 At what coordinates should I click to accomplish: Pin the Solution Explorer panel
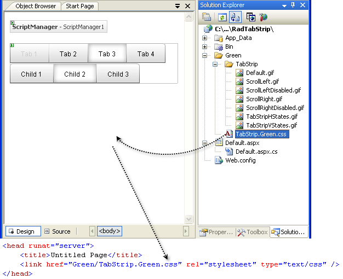pyautogui.click(x=293, y=5)
